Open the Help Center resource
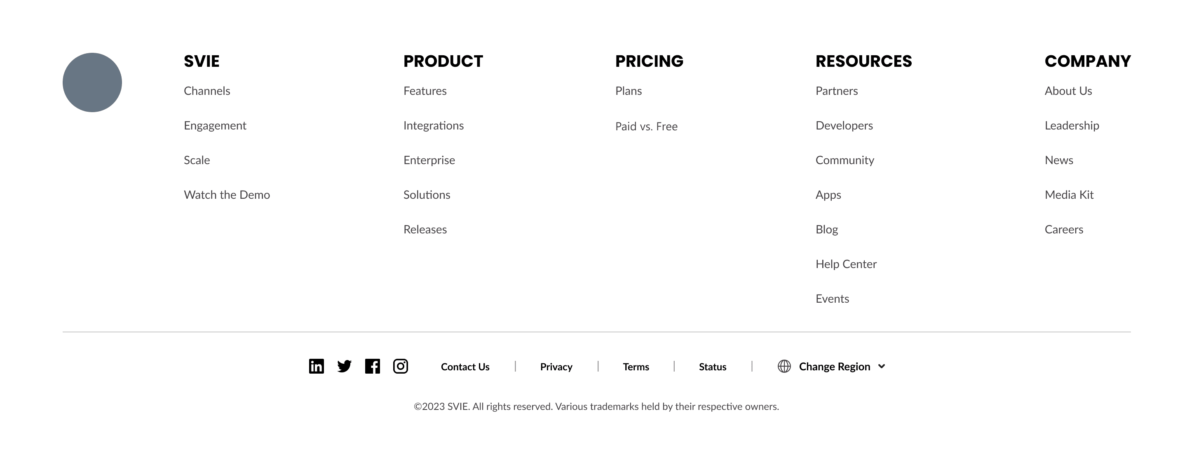 coord(846,264)
